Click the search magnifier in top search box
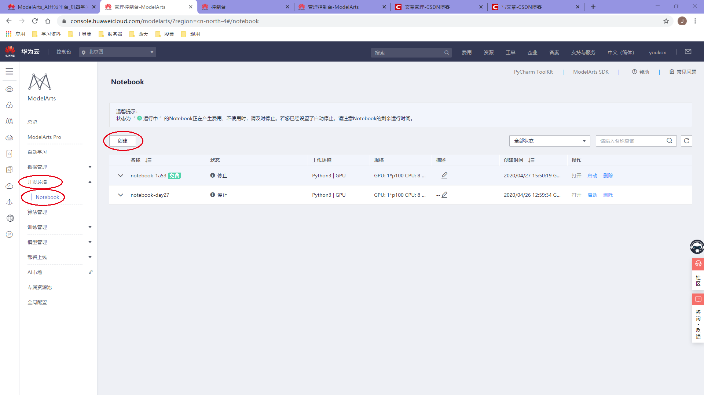 click(446, 52)
